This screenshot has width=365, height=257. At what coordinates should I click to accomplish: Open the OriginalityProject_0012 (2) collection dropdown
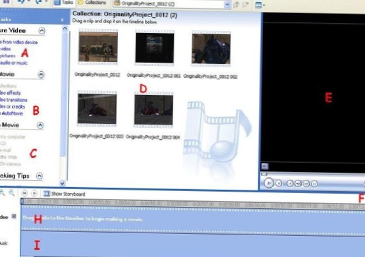pyautogui.click(x=227, y=4)
